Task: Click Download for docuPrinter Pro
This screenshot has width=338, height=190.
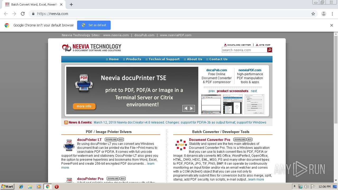Action: (113, 179)
